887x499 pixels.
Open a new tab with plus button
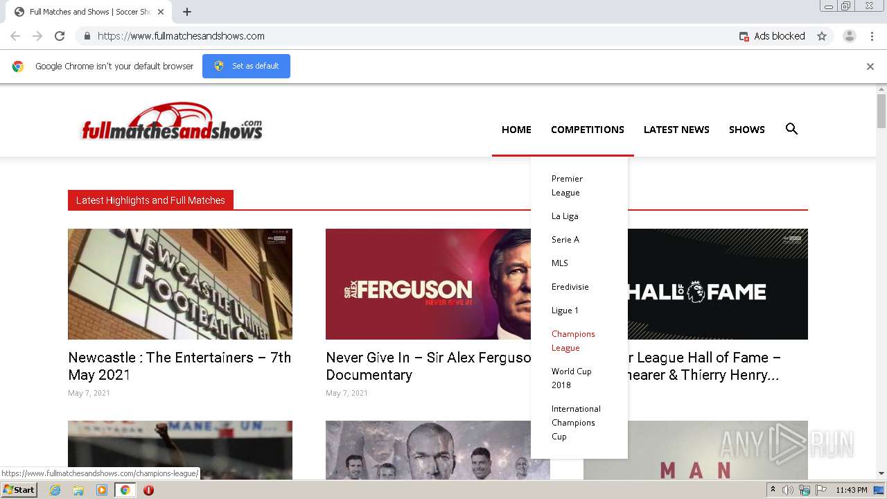[187, 12]
